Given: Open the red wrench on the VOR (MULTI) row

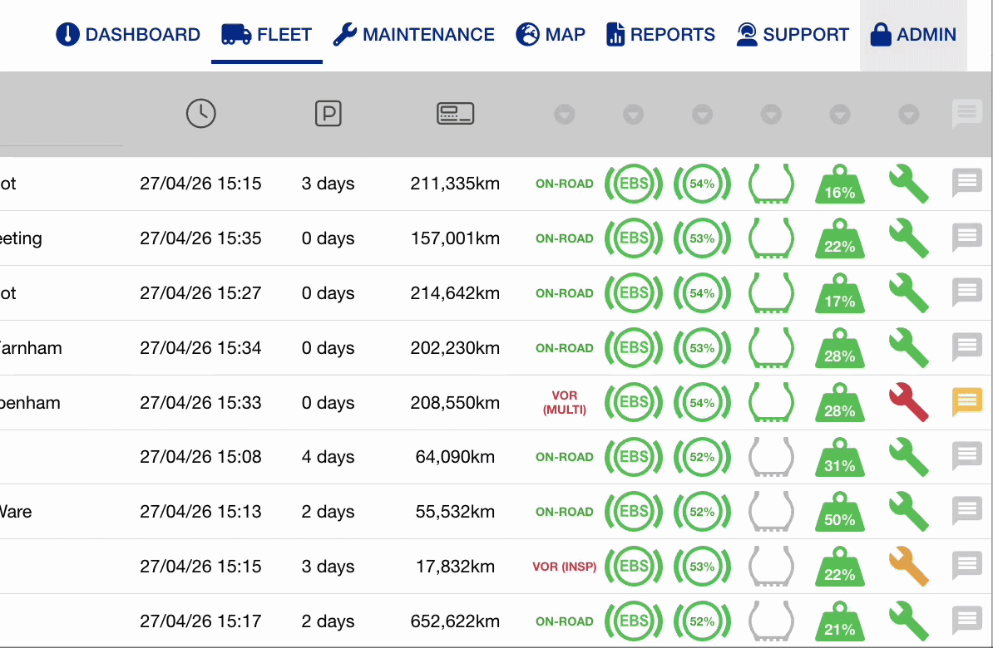Looking at the screenshot, I should pyautogui.click(x=909, y=402).
